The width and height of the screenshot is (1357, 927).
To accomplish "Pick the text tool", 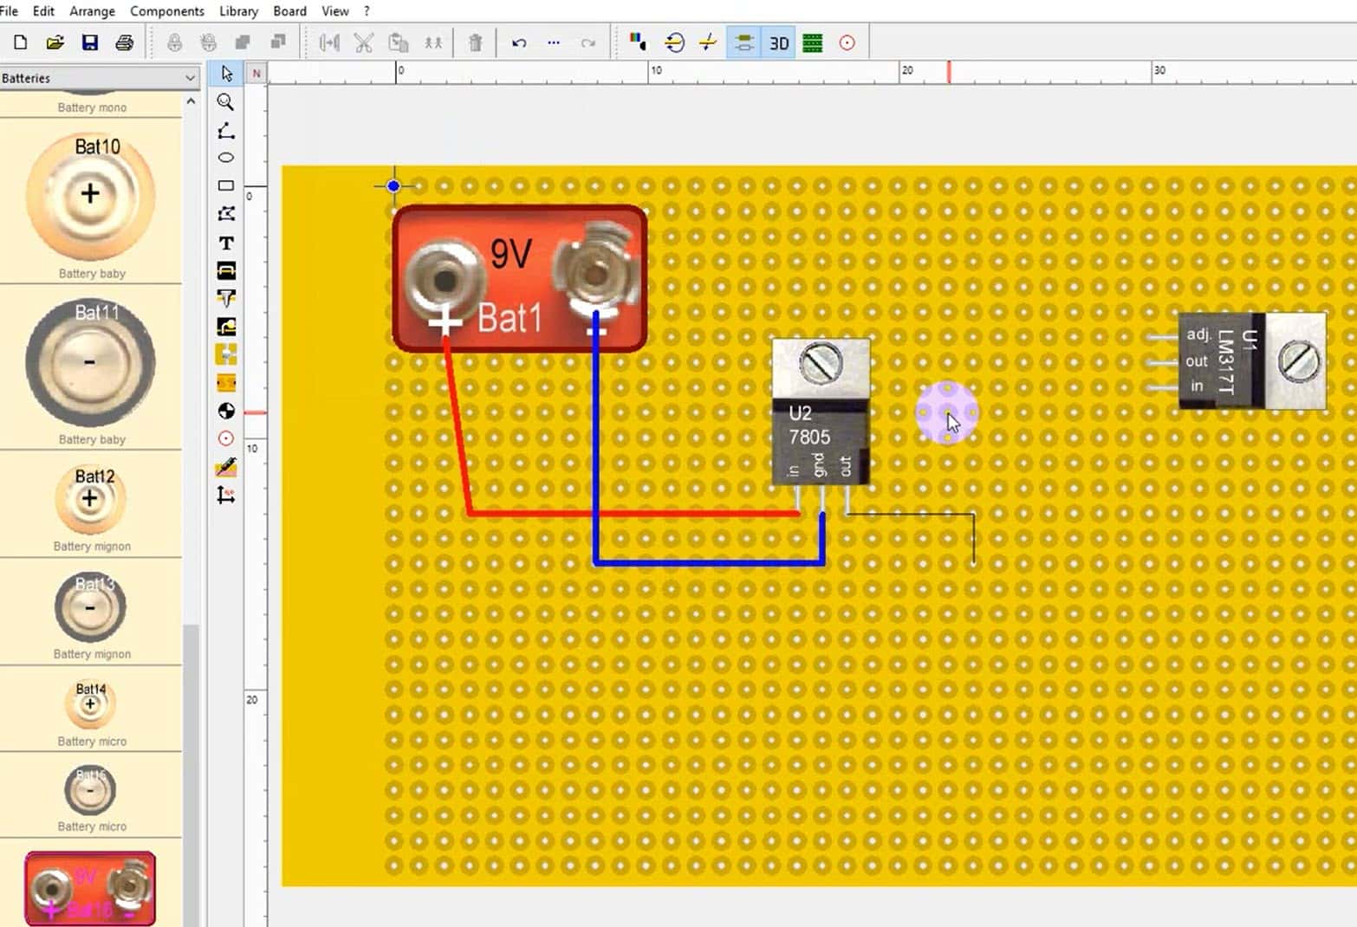I will click(225, 243).
